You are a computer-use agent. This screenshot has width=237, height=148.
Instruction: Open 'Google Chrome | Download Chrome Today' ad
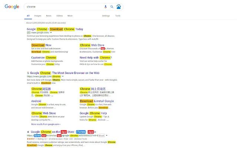[x=55, y=29]
